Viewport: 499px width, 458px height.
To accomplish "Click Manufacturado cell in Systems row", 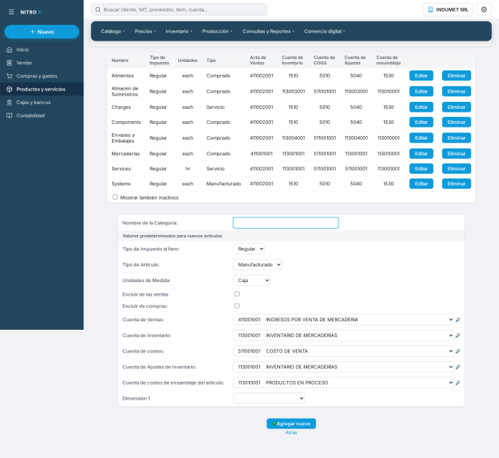I will coord(223,184).
